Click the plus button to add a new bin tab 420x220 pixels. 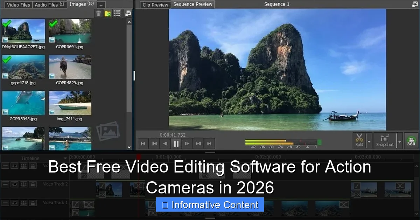pos(101,5)
